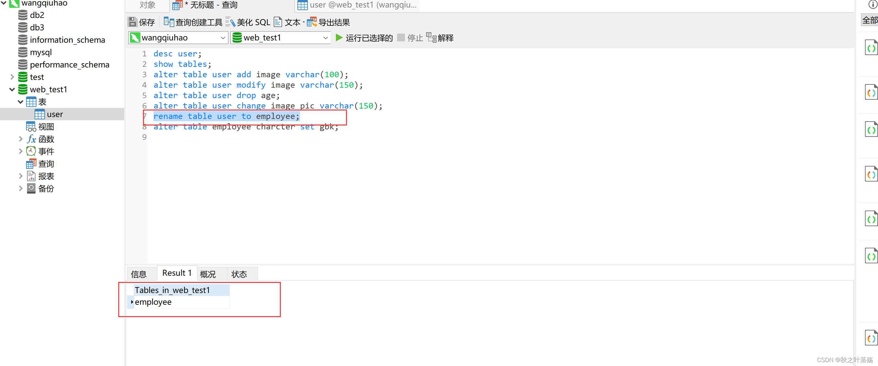Click the 事件 clock icon
The height and width of the screenshot is (366, 878).
31,151
